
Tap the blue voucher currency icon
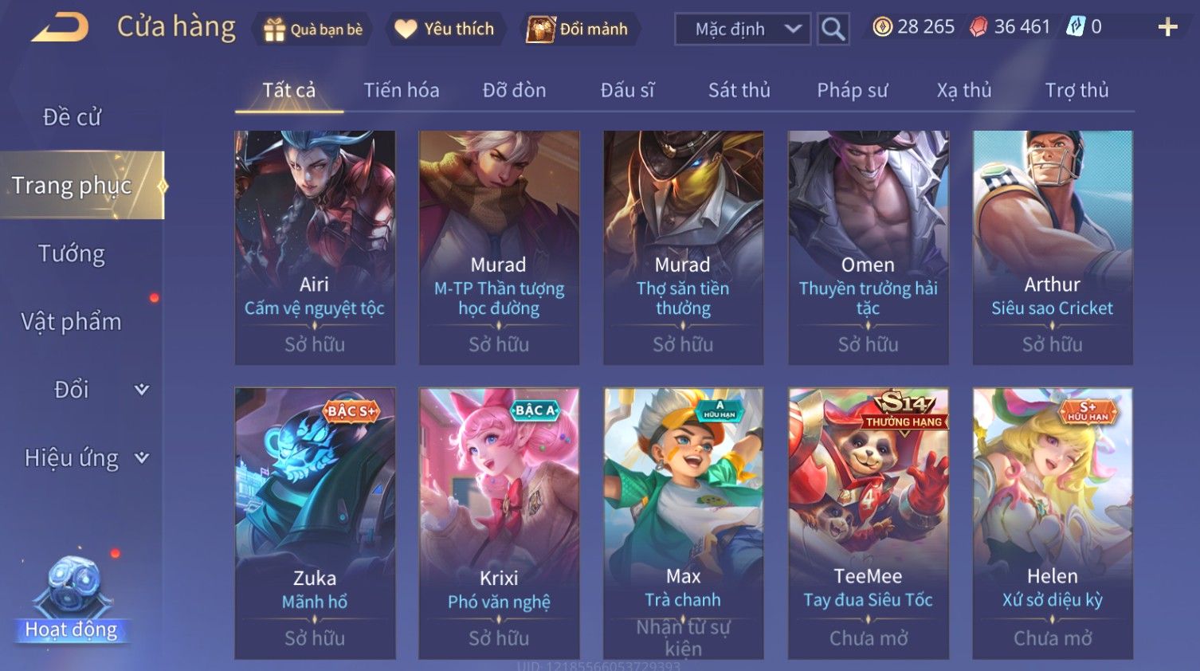(1076, 26)
